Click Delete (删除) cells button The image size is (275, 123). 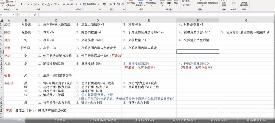click(169, 3)
